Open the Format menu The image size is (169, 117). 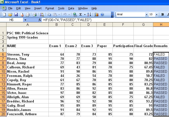50,8
